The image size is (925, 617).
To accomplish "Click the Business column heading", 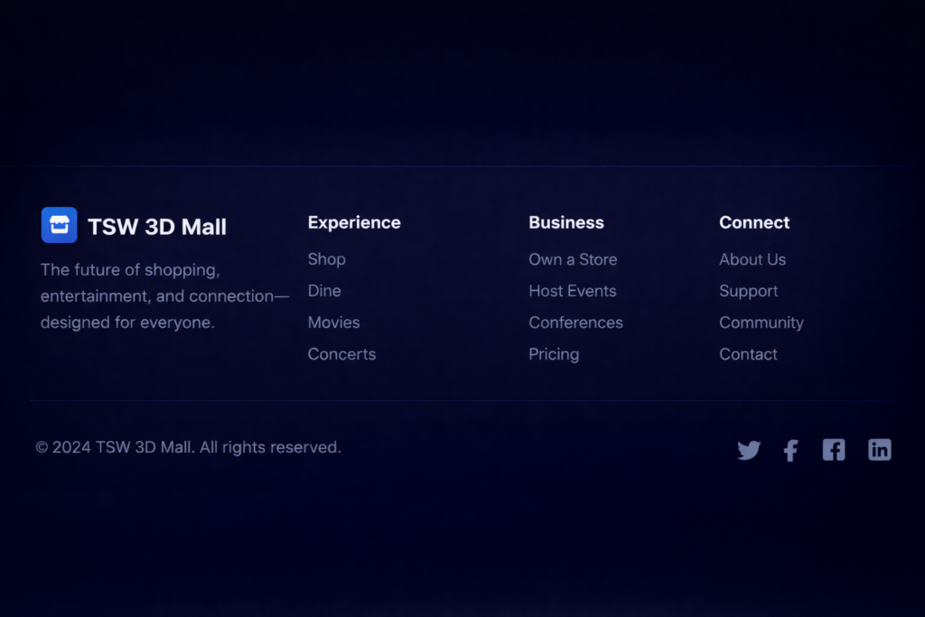I will click(x=566, y=222).
